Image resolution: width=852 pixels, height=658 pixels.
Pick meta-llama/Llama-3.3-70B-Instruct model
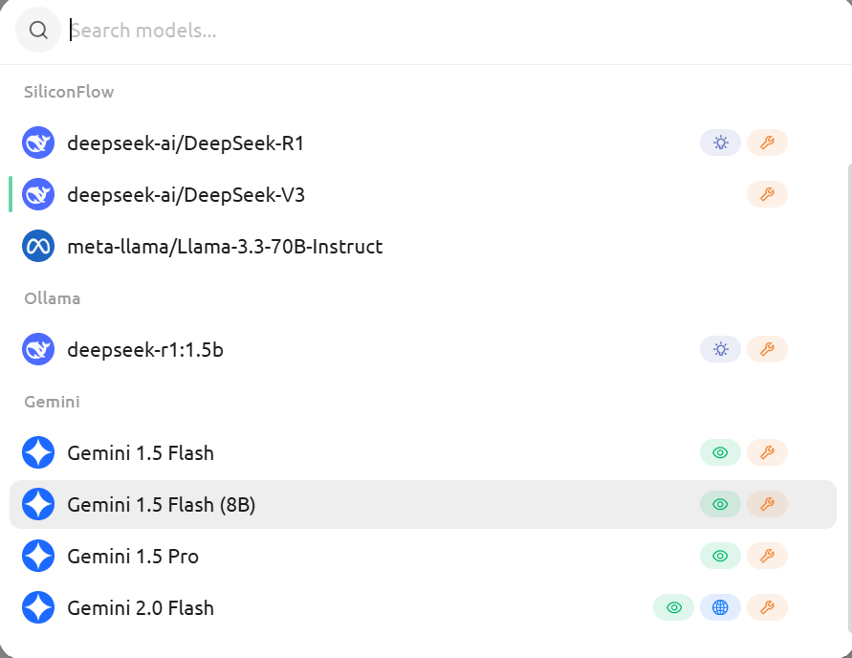[x=423, y=246]
